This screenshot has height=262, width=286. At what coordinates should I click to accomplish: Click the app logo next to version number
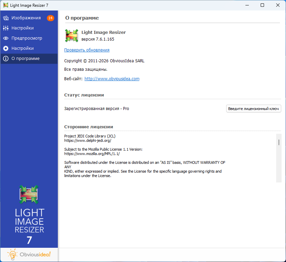pos(72,36)
